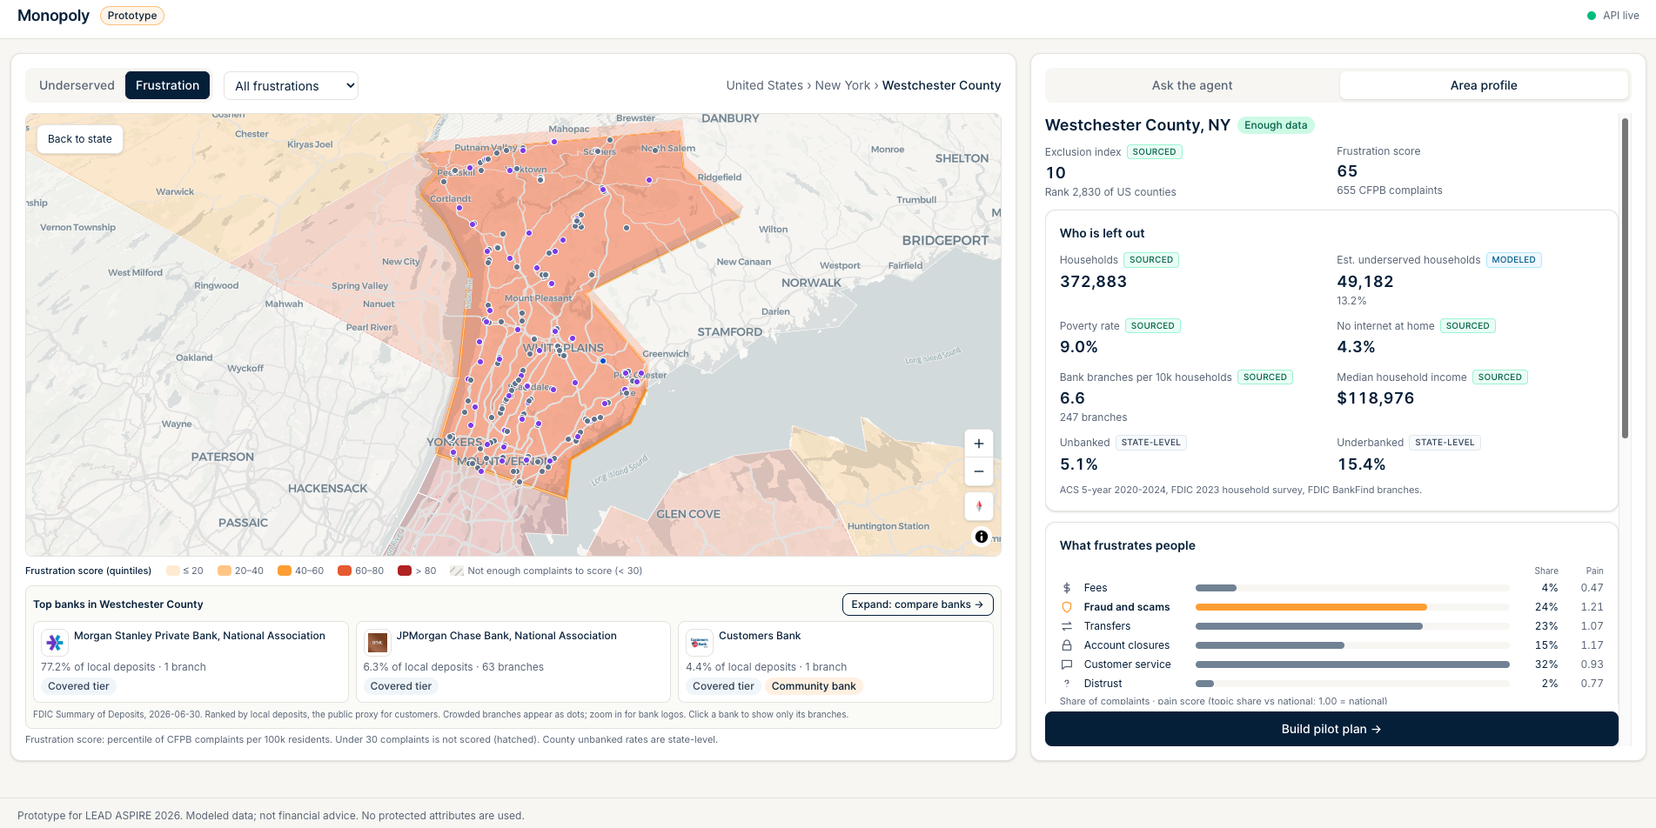Click the Prototype badge in header
This screenshot has width=1656, height=828.
(132, 16)
